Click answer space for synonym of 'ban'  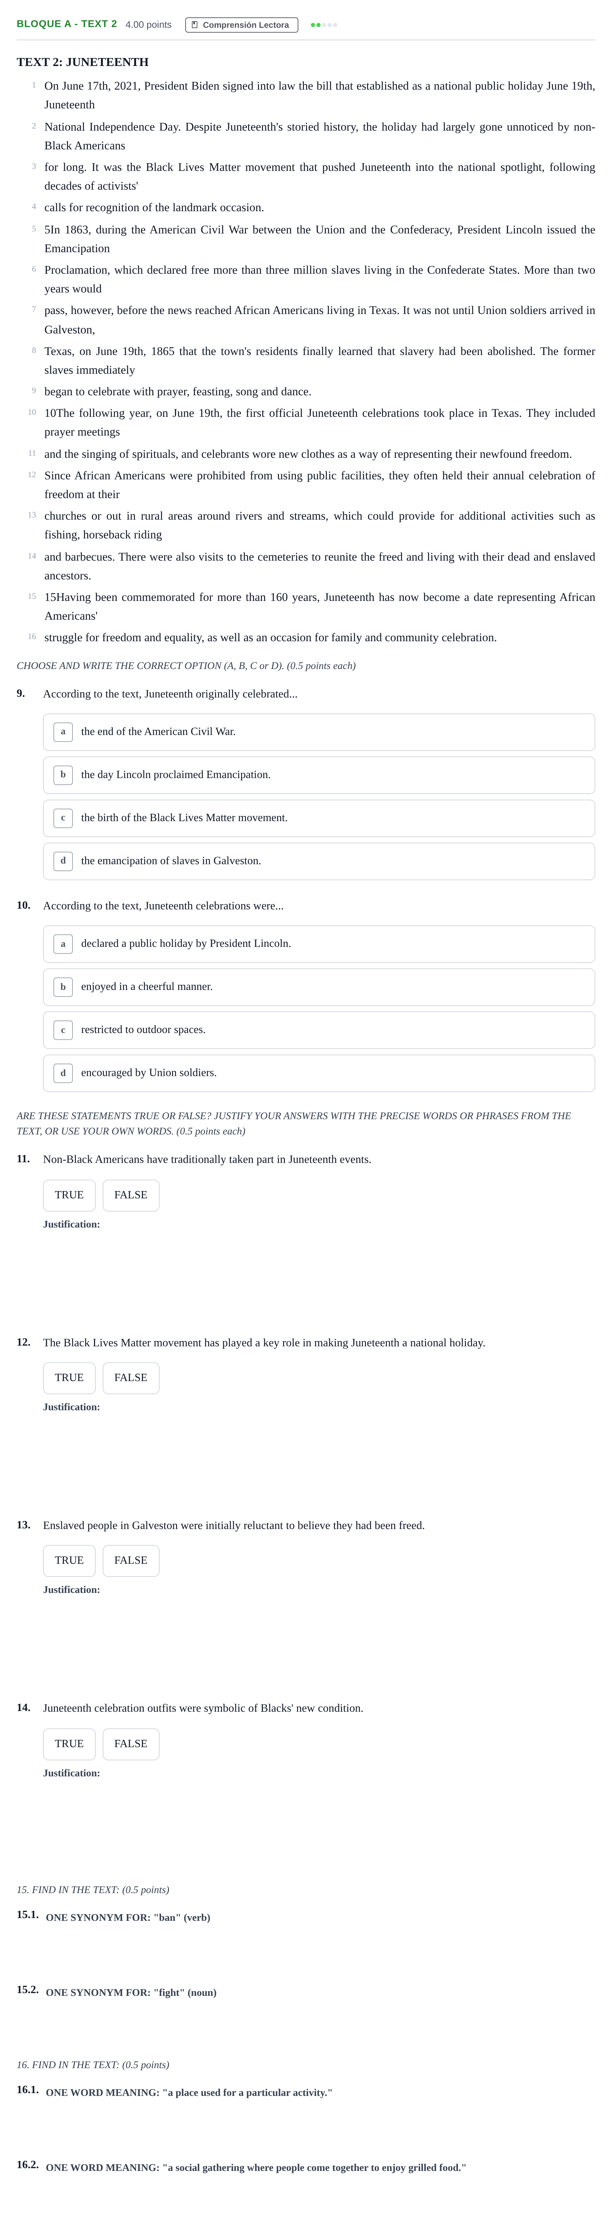tap(318, 1951)
